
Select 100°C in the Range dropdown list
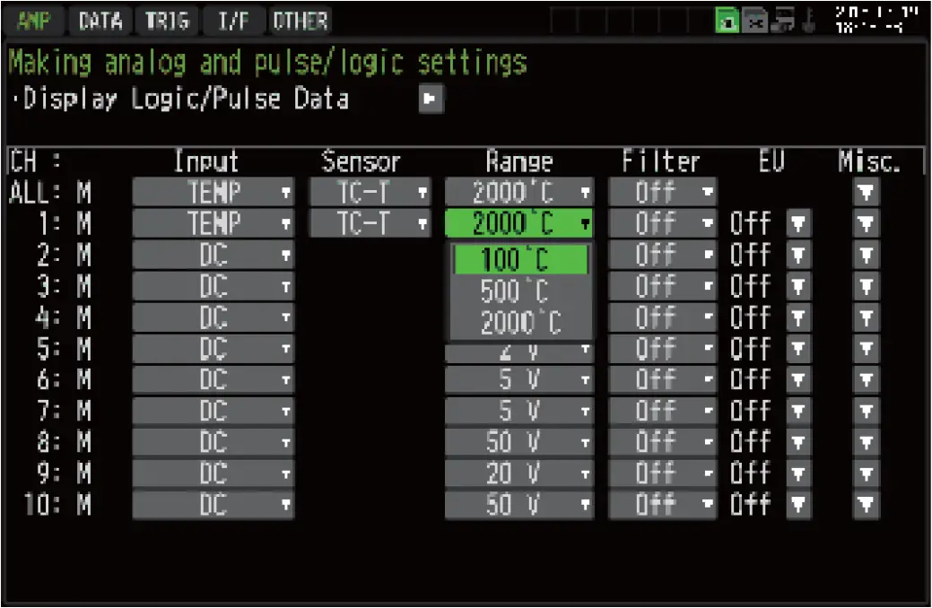pyautogui.click(x=518, y=257)
